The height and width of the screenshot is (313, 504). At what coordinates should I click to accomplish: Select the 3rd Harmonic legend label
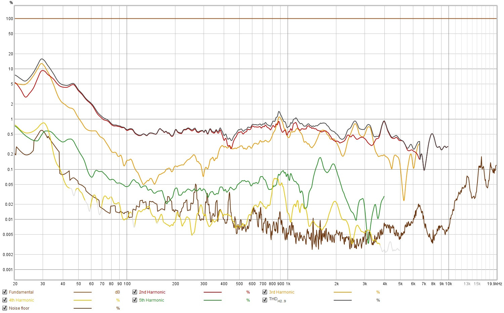[282, 292]
